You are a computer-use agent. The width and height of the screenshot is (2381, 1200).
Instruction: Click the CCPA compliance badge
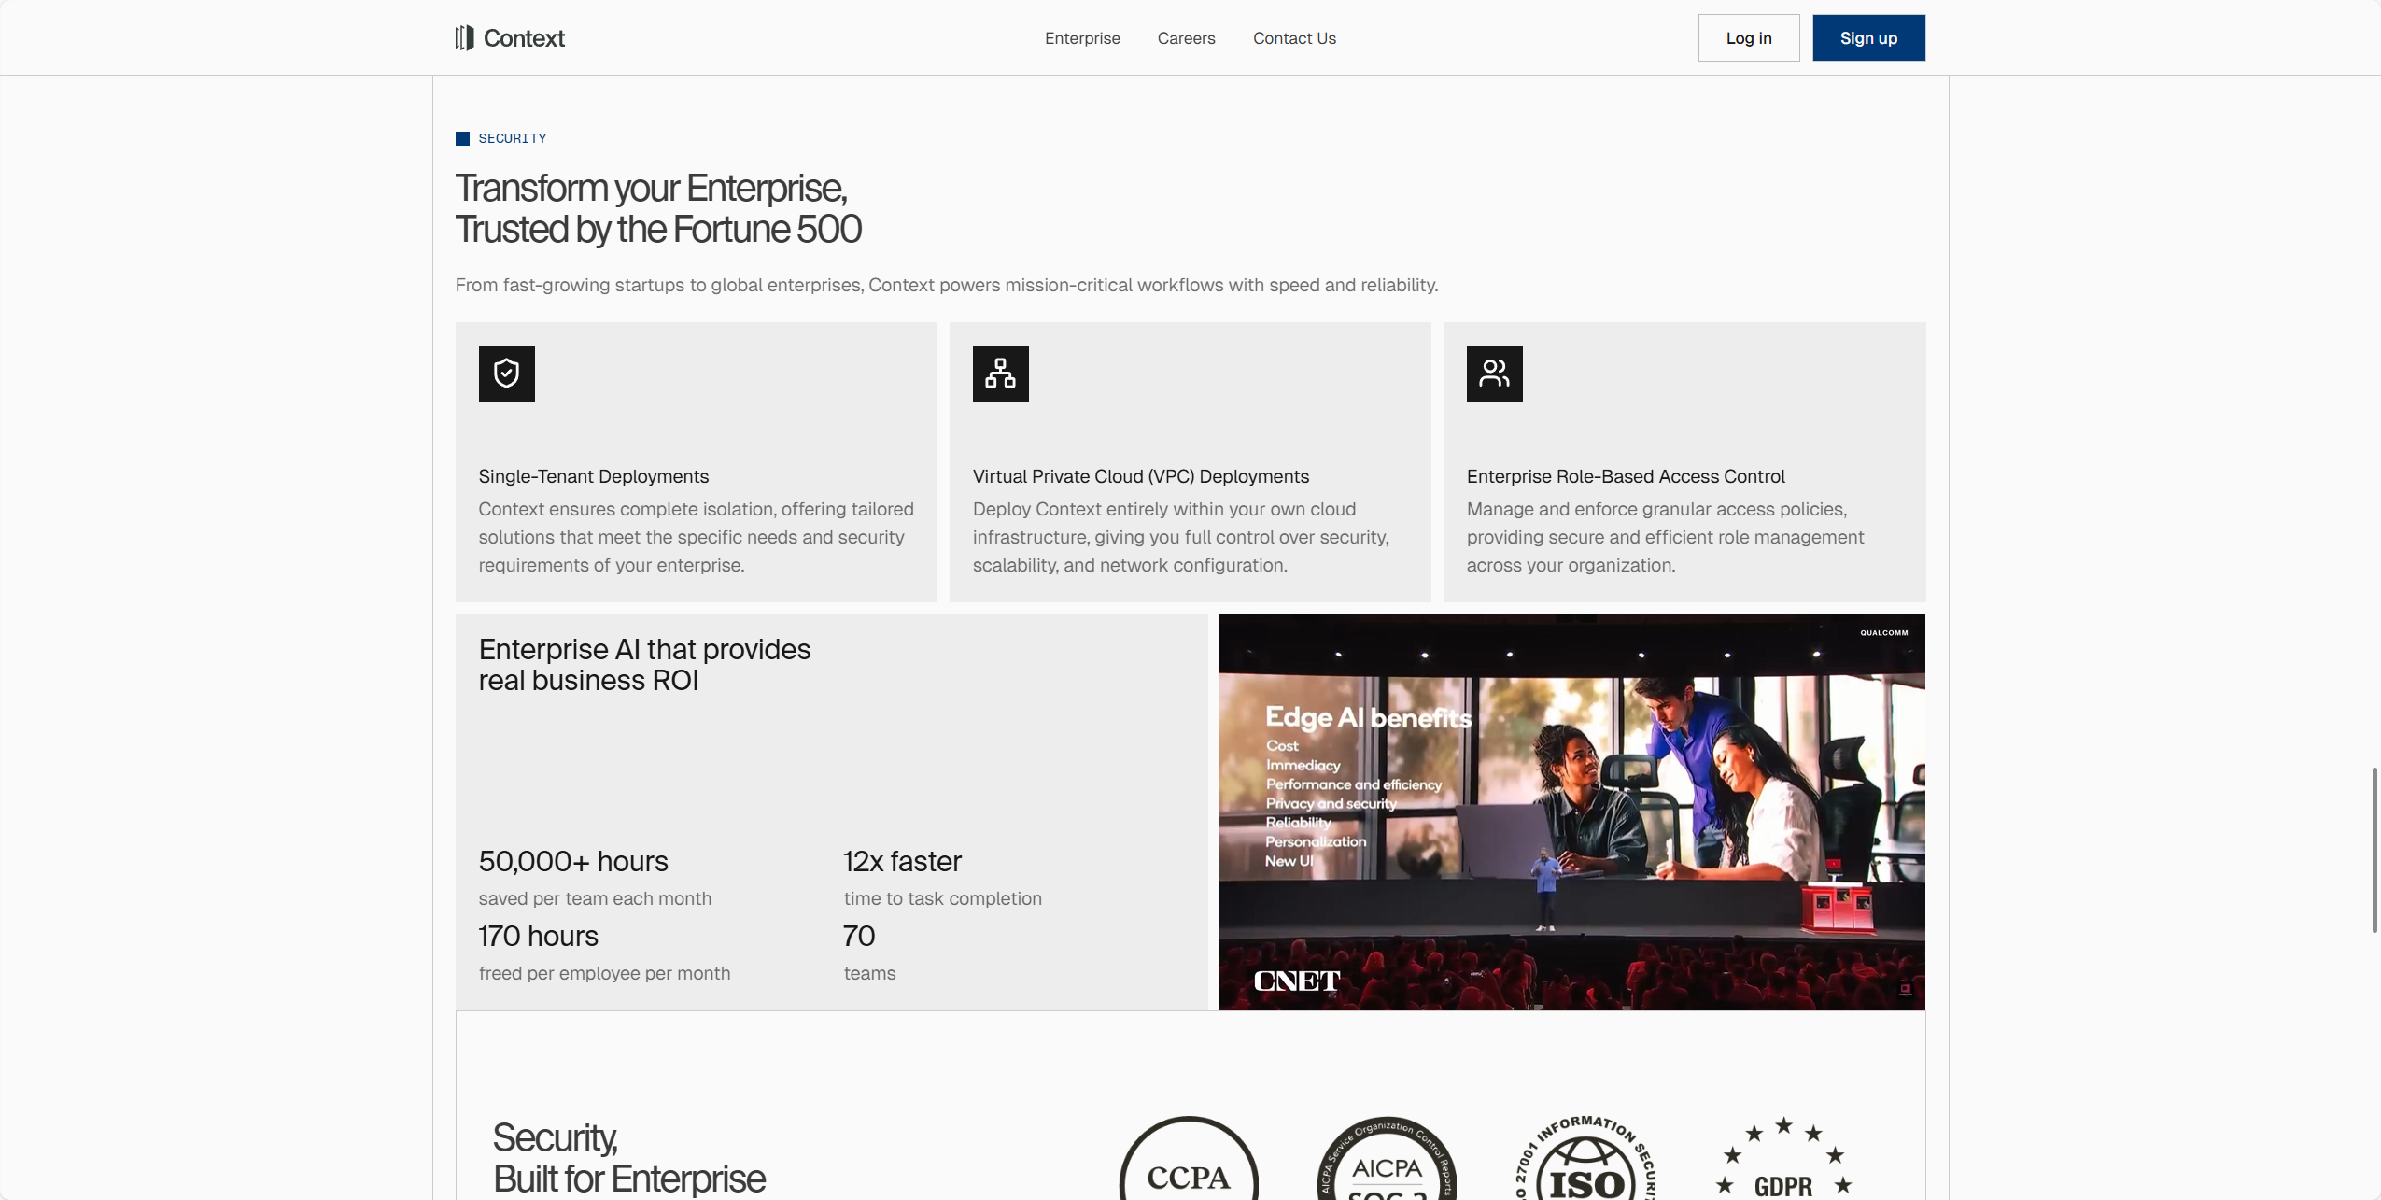1189,1159
